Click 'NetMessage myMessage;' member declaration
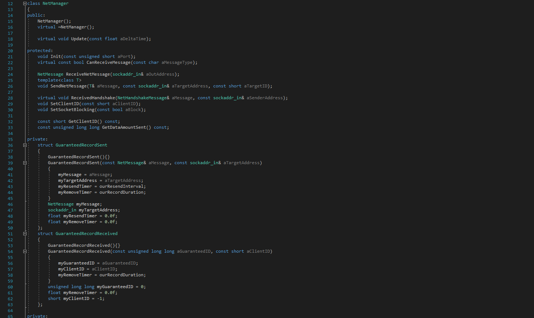 click(x=75, y=204)
